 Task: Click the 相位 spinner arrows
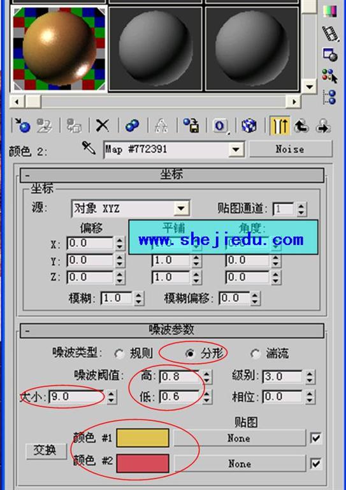(x=310, y=397)
